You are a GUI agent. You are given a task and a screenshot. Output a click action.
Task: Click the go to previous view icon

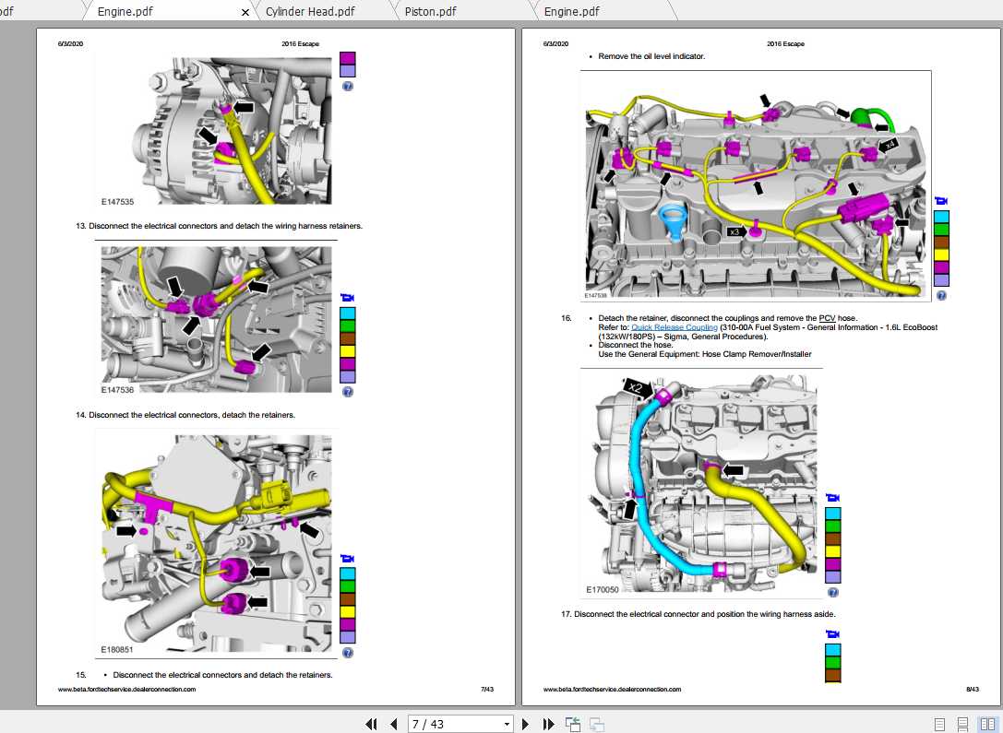click(573, 725)
